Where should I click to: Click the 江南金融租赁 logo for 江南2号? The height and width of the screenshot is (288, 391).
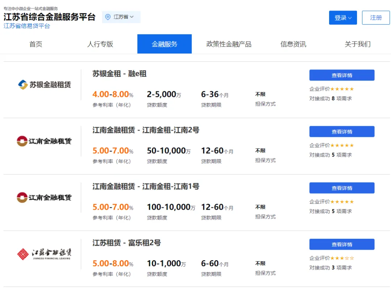coord(44,141)
